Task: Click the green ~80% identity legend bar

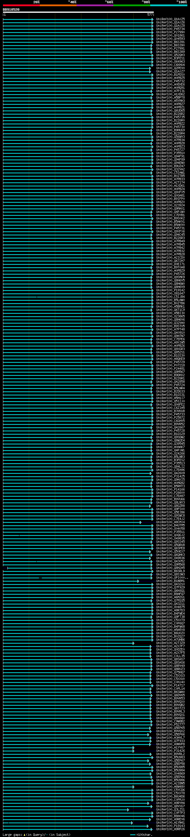Action: [132, 5]
